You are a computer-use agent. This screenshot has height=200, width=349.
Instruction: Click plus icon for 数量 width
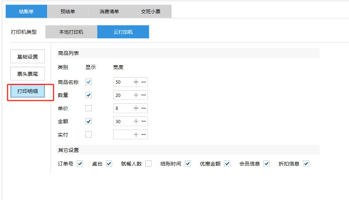click(x=136, y=95)
